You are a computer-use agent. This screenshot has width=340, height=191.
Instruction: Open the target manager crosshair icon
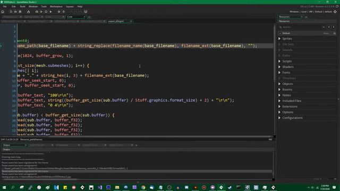335,12
